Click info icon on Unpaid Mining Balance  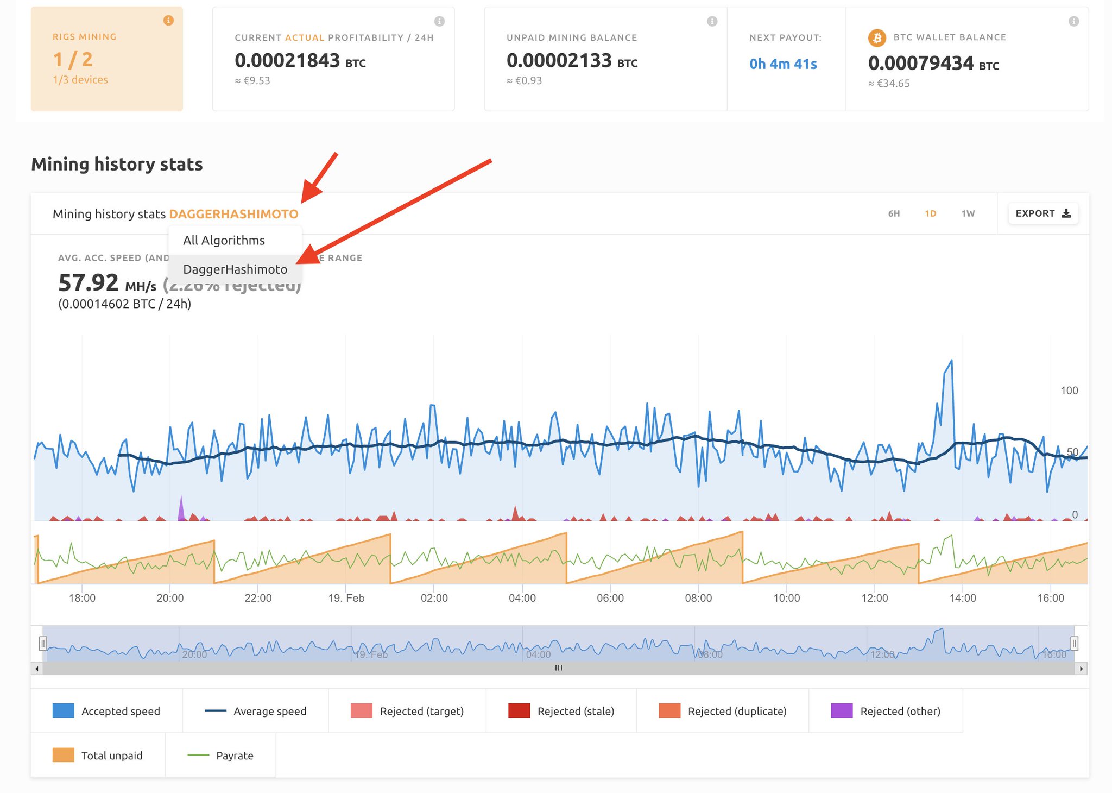(x=712, y=21)
